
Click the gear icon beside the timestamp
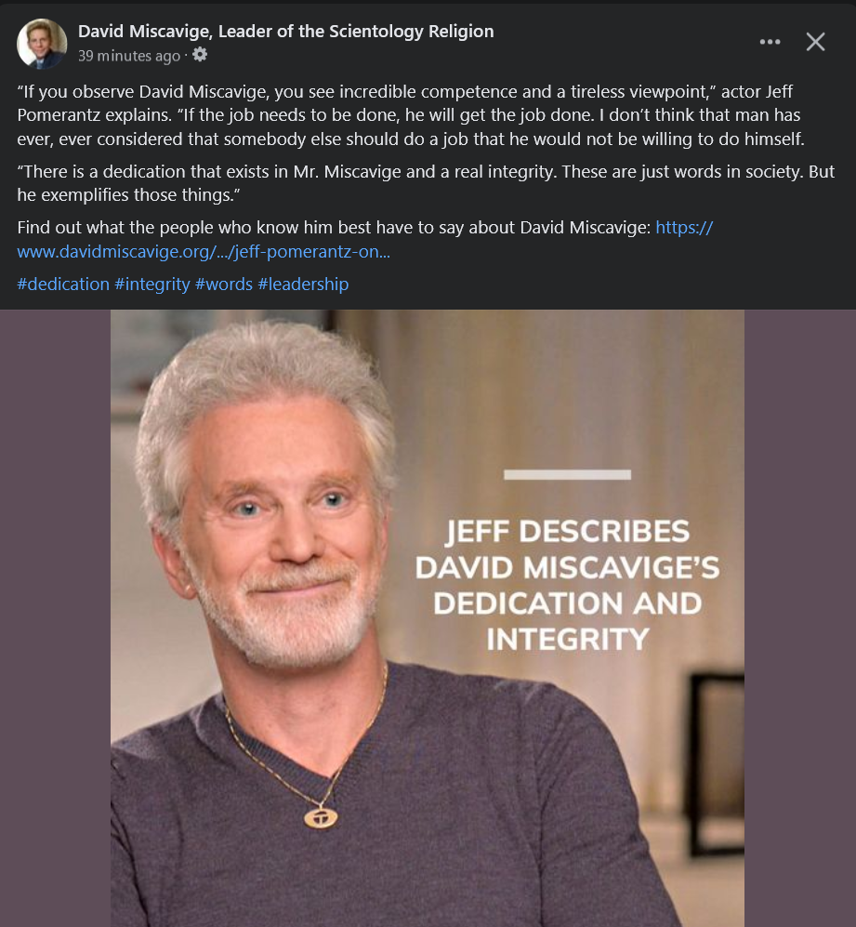point(200,54)
